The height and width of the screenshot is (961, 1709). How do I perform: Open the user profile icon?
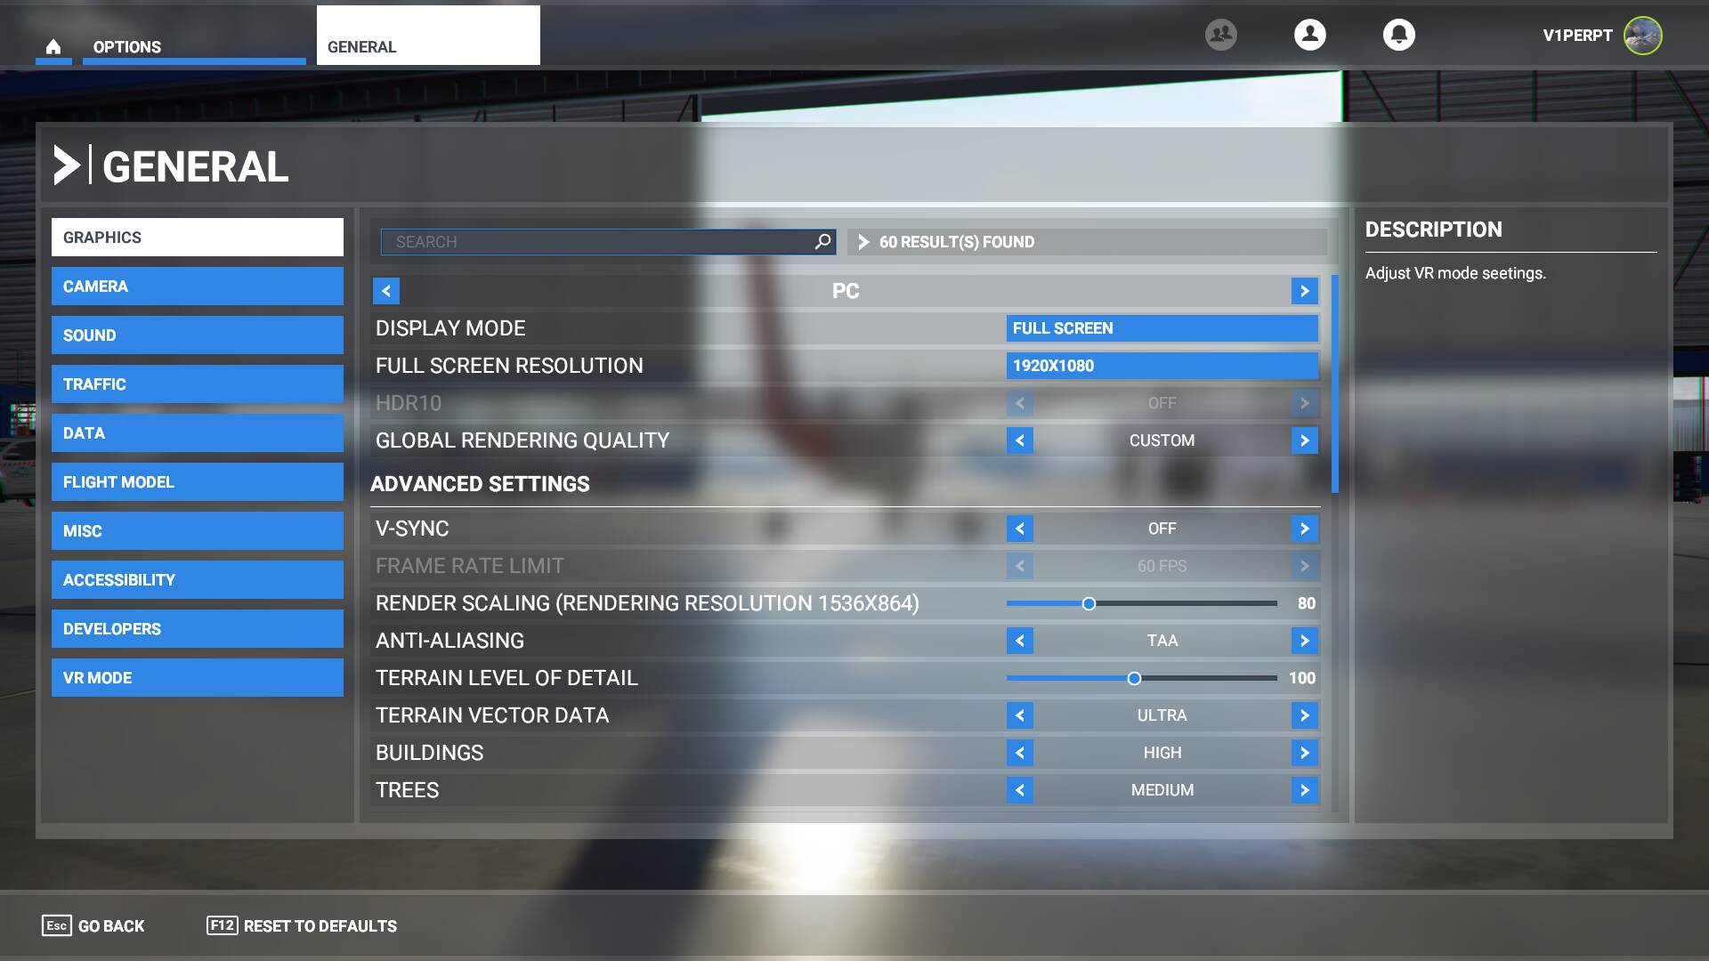pyautogui.click(x=1309, y=35)
